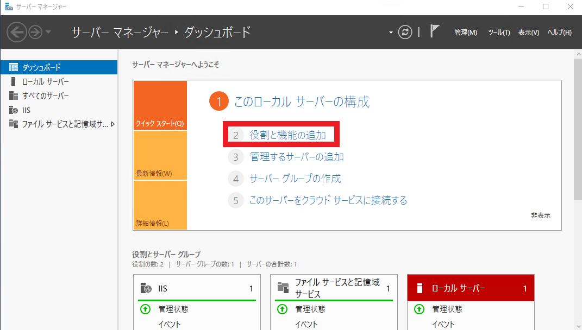Click イベント in the IIS tile
Viewport: 582px width, 330px height.
tap(169, 325)
